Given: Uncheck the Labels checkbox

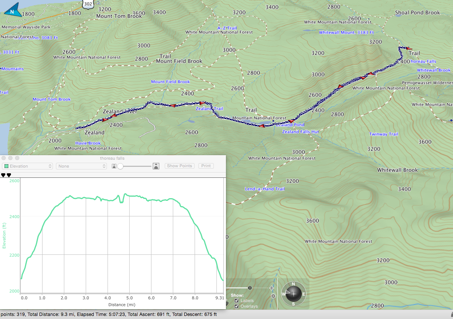Looking at the screenshot, I should [x=237, y=301].
